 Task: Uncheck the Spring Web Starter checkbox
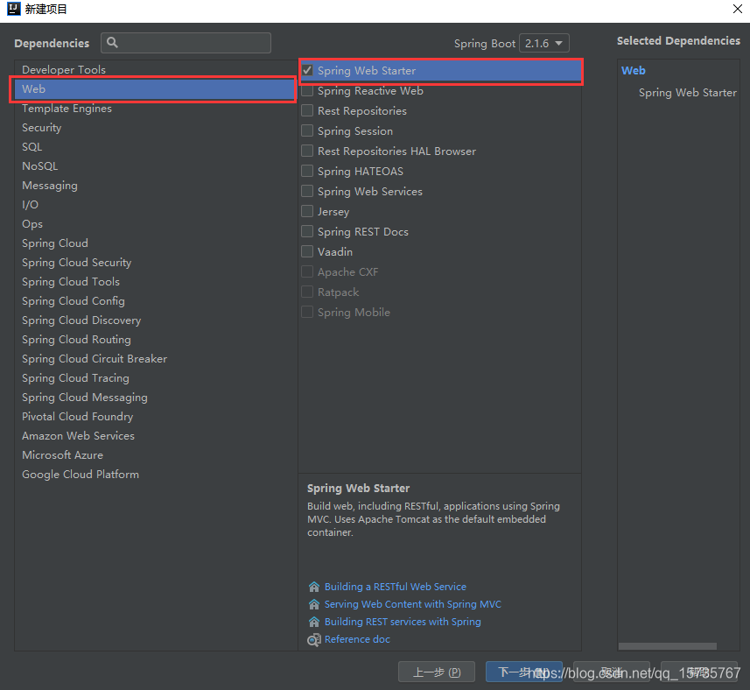pos(307,70)
